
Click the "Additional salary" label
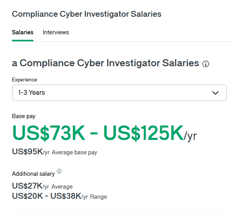coord(33,174)
